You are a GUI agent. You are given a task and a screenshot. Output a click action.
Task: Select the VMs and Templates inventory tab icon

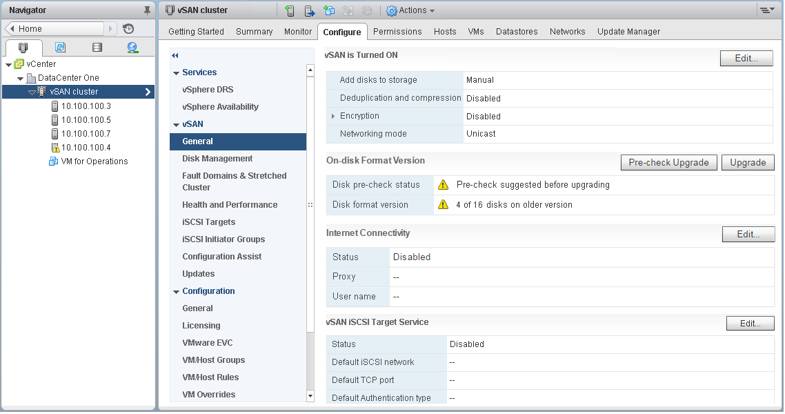click(60, 48)
